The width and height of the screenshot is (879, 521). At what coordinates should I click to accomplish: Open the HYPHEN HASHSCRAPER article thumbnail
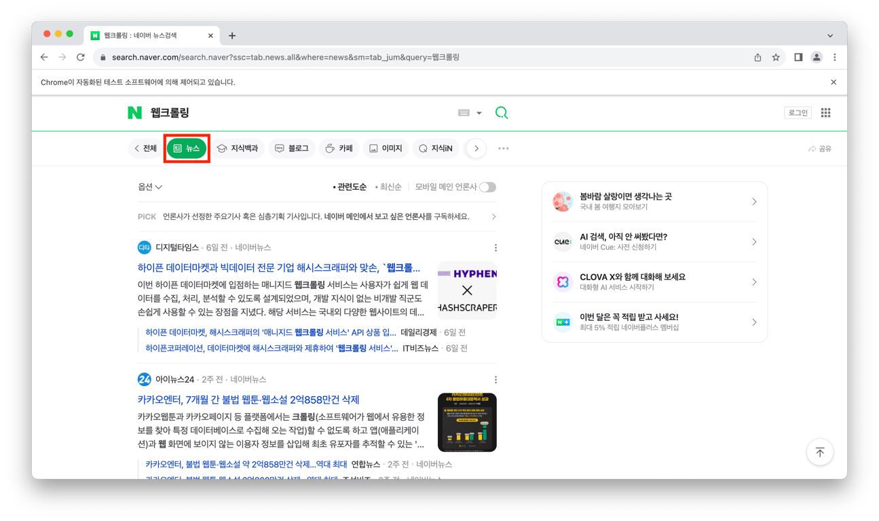pyautogui.click(x=467, y=290)
